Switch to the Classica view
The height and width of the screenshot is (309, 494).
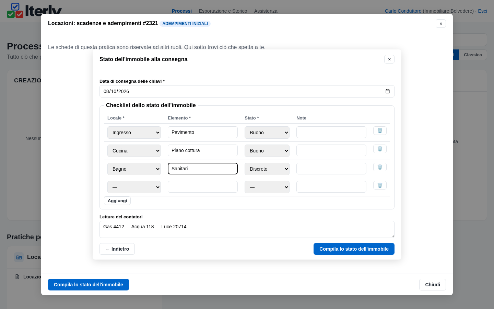click(x=473, y=55)
